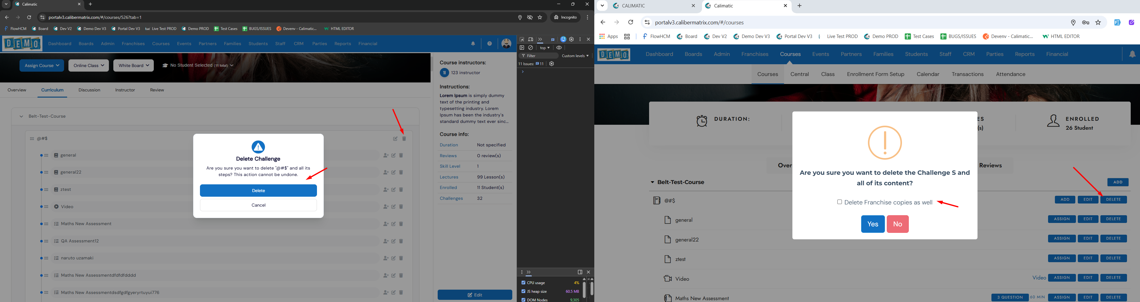This screenshot has height=302, width=1140.
Task: Open White Board dropdown
Action: [134, 65]
